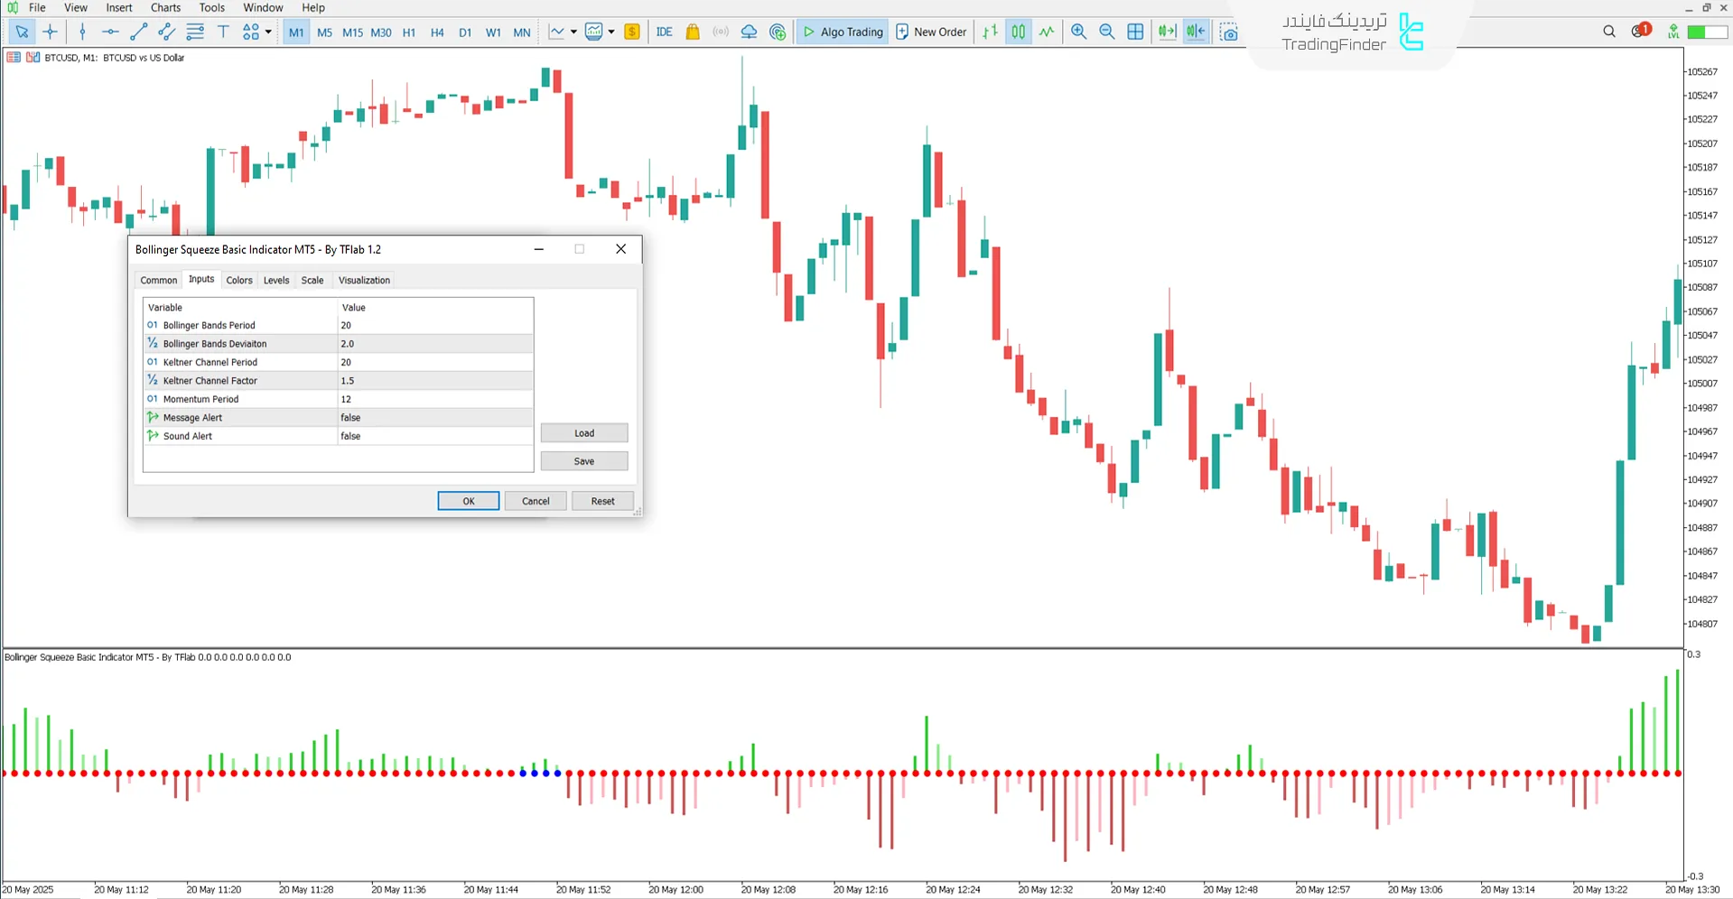Select the Crosshair tool
Viewport: 1733px width, 899px height.
point(51,32)
